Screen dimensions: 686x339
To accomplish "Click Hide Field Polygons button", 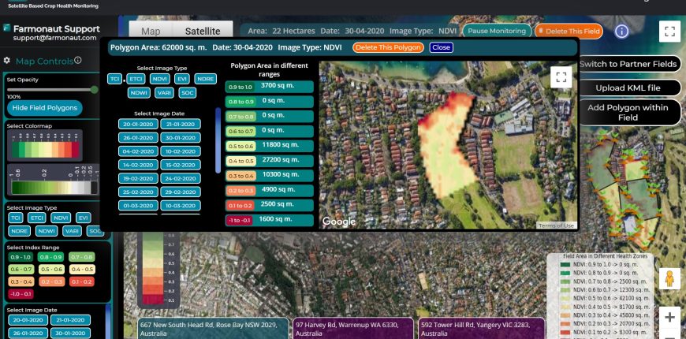I will [45, 108].
